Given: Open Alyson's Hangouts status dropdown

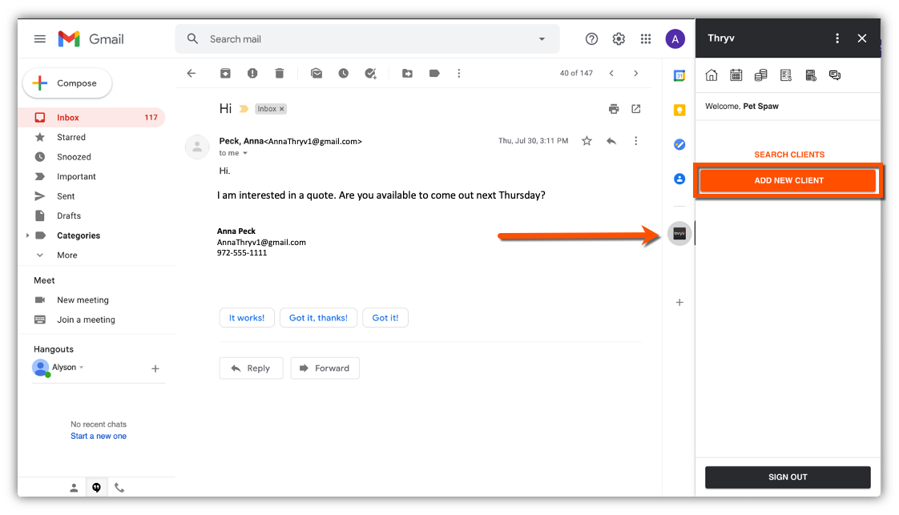Looking at the screenshot, I should [x=82, y=367].
